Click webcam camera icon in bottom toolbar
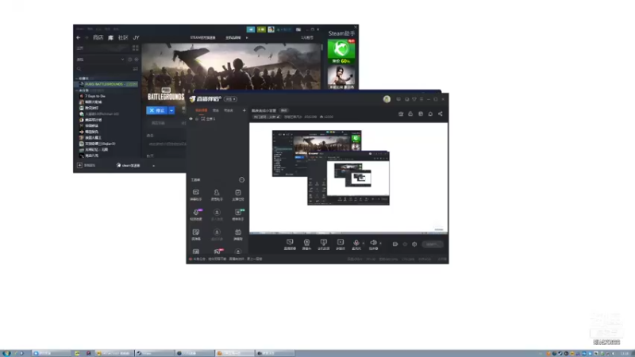 (306, 244)
